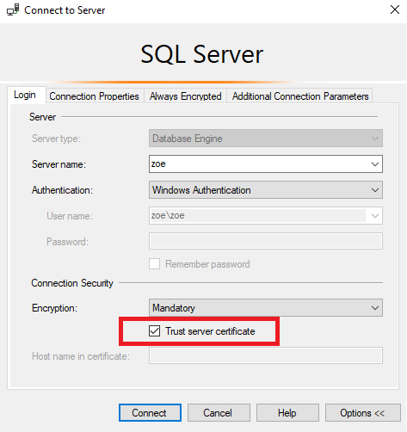
Task: Click the Password input field
Action: click(x=266, y=241)
